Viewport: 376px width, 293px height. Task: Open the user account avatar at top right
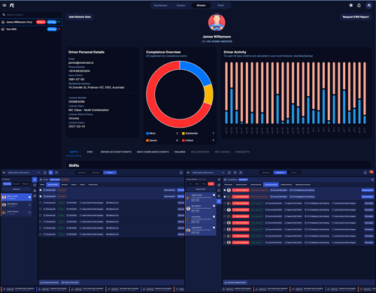[368, 5]
